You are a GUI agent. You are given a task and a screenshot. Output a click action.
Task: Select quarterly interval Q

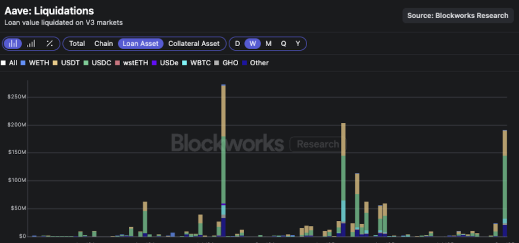283,44
